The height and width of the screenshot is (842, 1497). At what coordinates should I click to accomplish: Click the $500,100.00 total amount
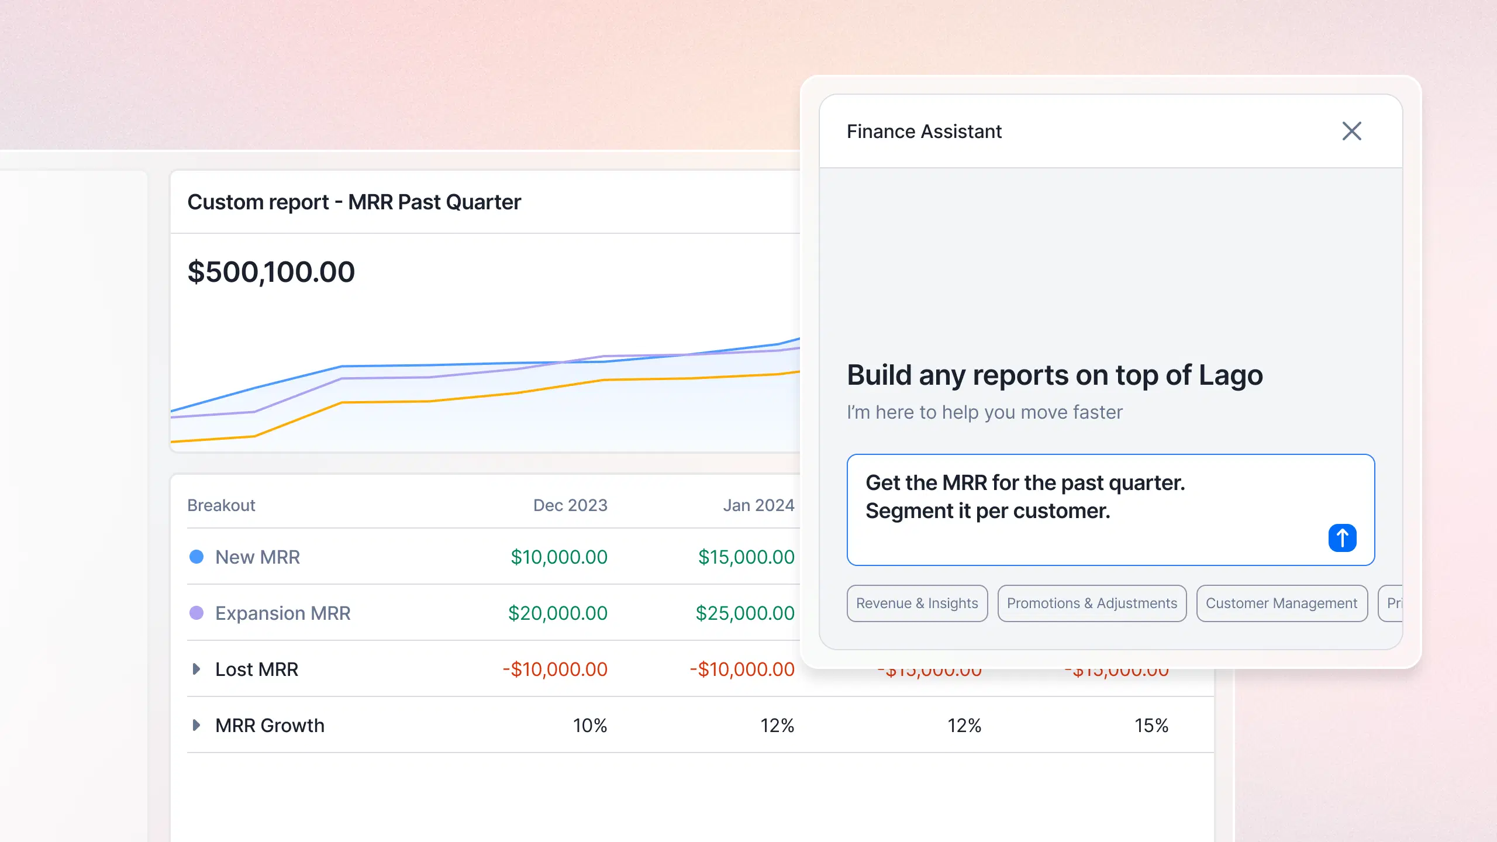pyautogui.click(x=271, y=272)
